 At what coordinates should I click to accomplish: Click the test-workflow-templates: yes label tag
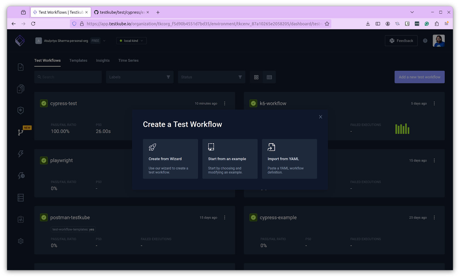pyautogui.click(x=73, y=229)
